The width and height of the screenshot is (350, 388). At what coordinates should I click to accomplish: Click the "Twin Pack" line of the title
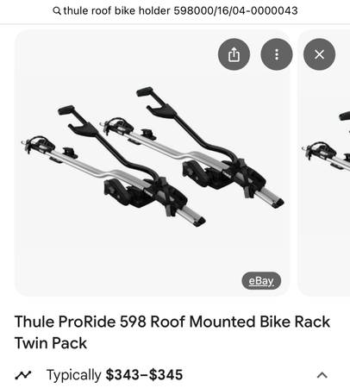(x=51, y=343)
